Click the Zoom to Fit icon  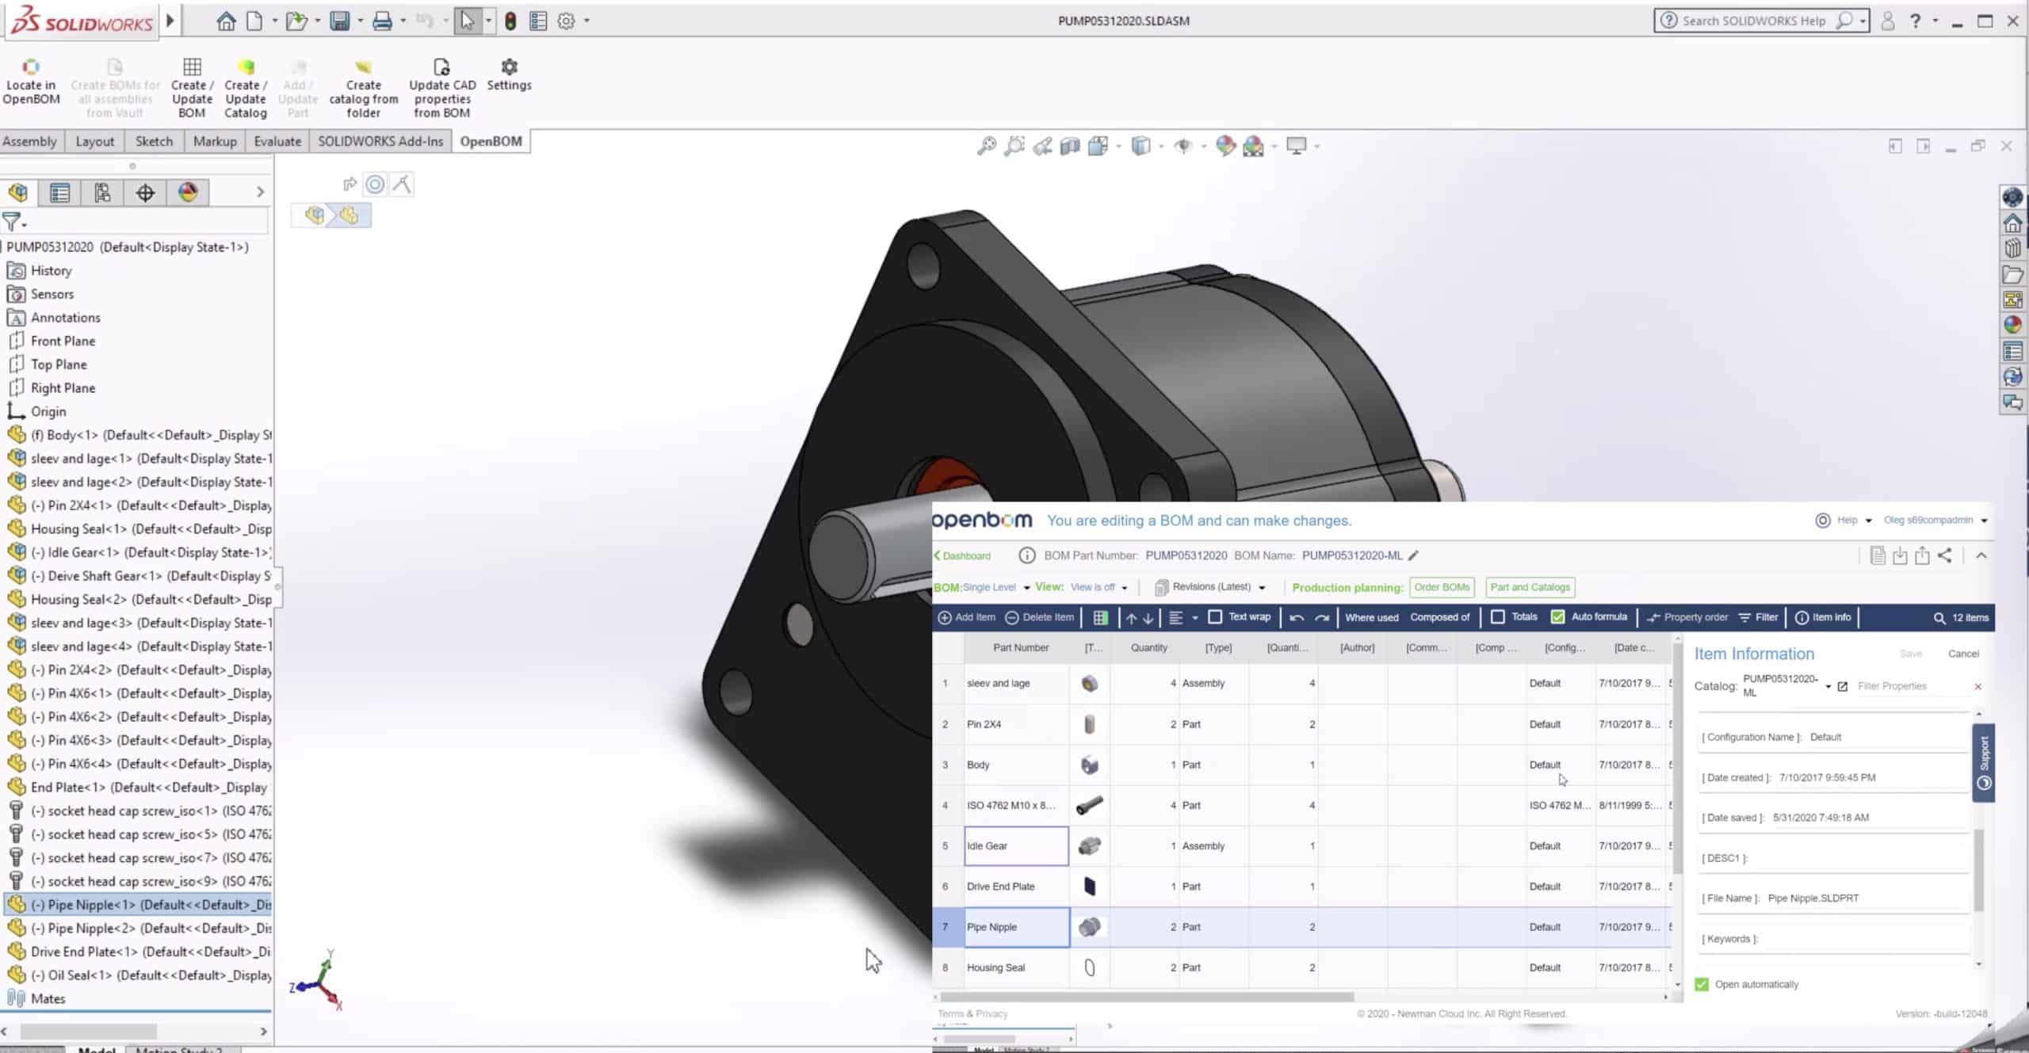[x=986, y=146]
